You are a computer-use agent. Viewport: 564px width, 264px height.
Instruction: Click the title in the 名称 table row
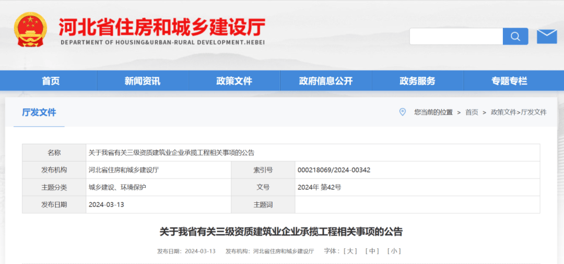(172, 153)
